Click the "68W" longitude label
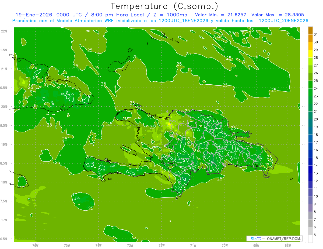This screenshot has width=323, height=249. tap(288, 246)
